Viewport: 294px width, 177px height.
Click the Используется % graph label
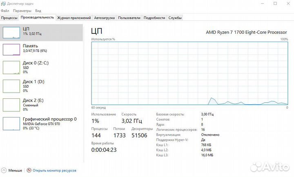pos(103,39)
